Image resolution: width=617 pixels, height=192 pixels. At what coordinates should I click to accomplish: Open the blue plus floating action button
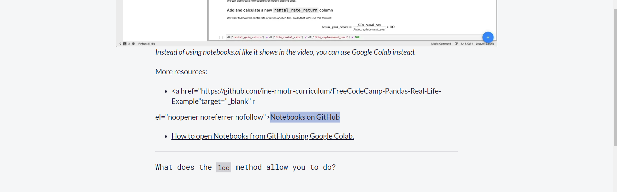(x=488, y=37)
